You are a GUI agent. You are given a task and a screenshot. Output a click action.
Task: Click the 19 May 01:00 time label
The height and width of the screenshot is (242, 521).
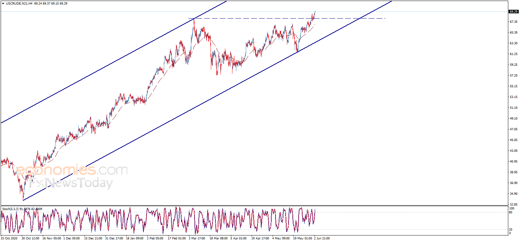(x=302, y=238)
